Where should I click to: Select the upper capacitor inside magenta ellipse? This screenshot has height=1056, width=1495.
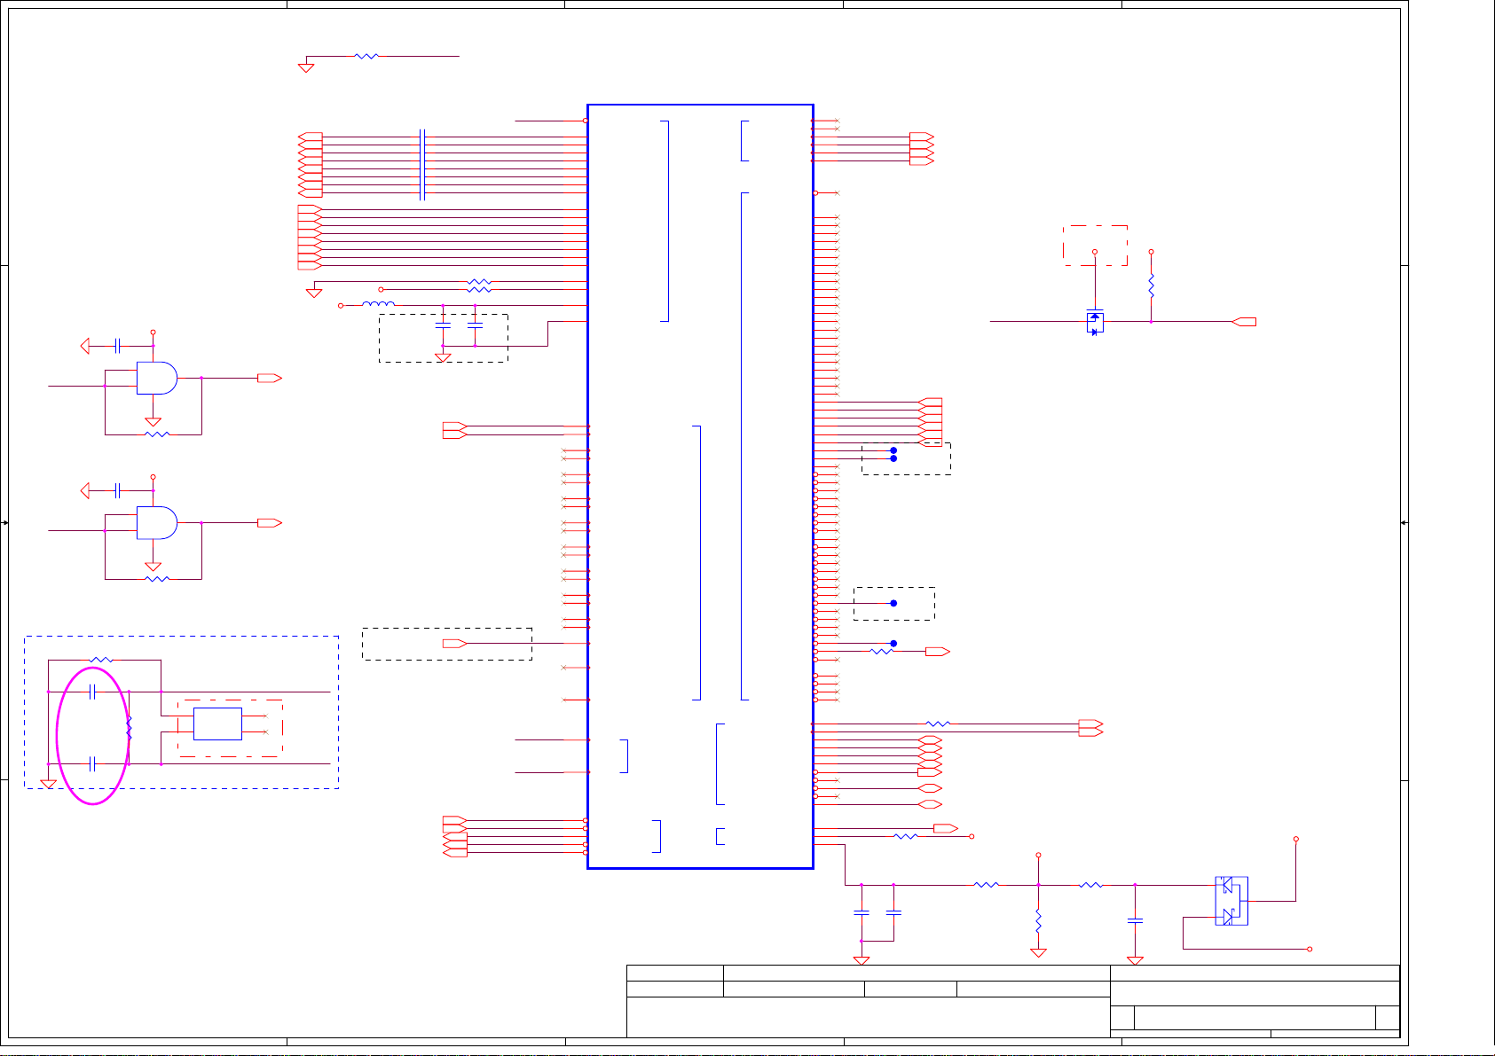(x=92, y=692)
